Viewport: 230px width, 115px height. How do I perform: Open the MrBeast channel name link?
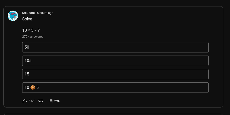click(28, 13)
